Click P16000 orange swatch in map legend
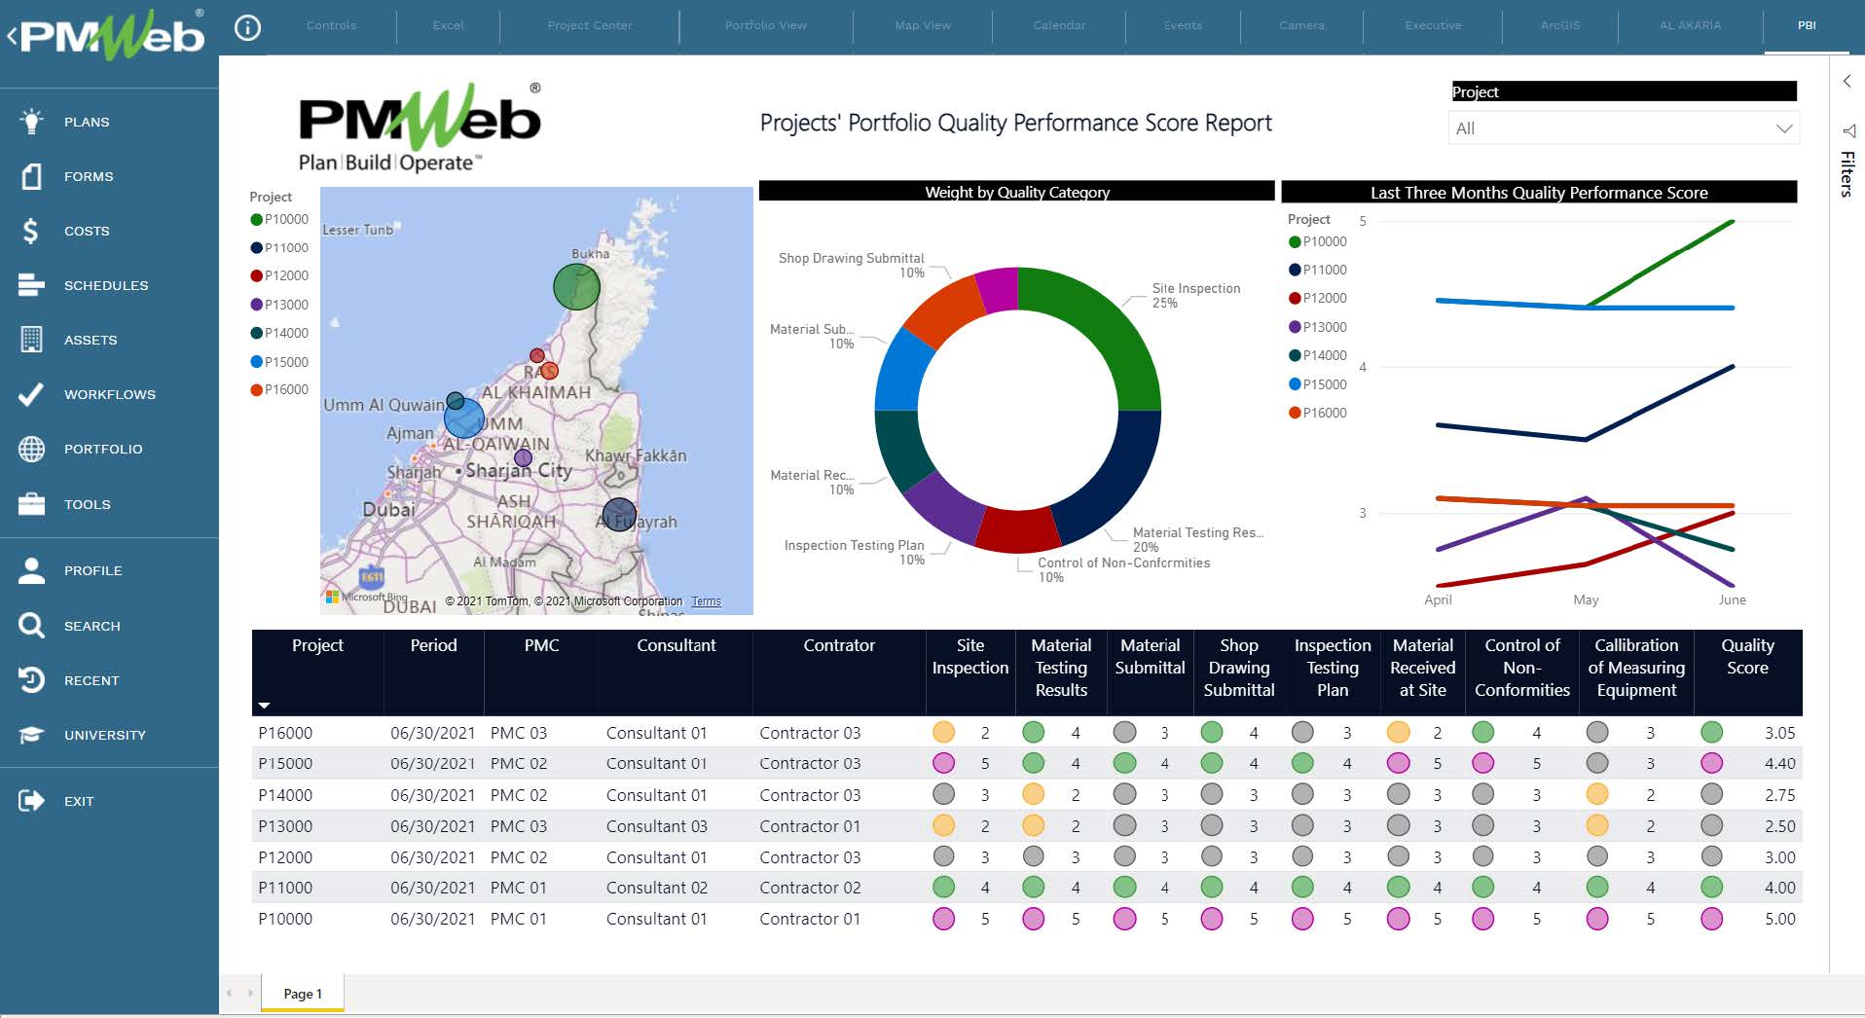Viewport: 1865px width, 1018px height. tap(257, 390)
